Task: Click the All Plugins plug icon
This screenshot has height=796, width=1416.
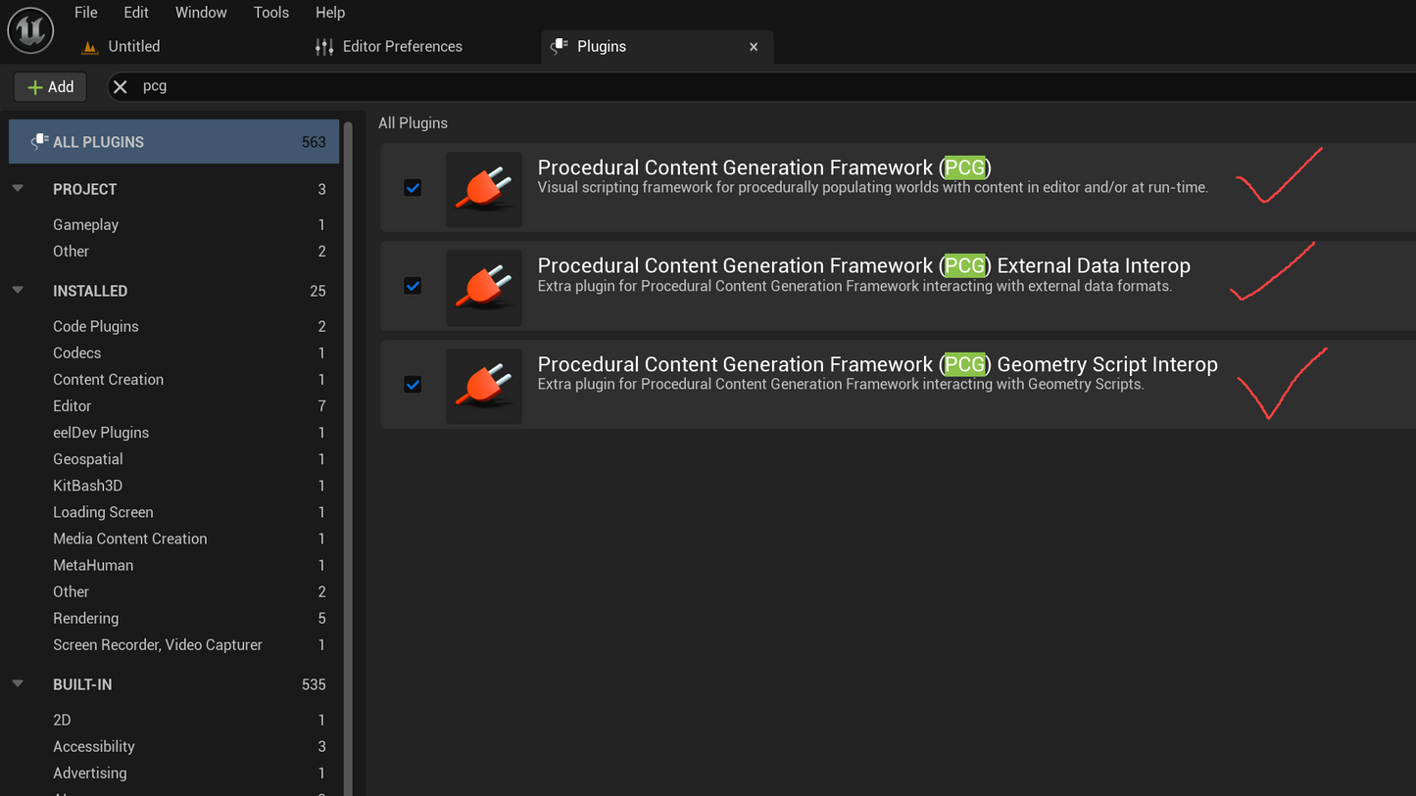Action: pos(39,142)
